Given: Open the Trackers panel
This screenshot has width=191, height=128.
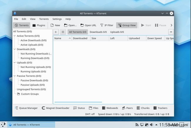Looking at the screenshot, I should click(x=160, y=108).
